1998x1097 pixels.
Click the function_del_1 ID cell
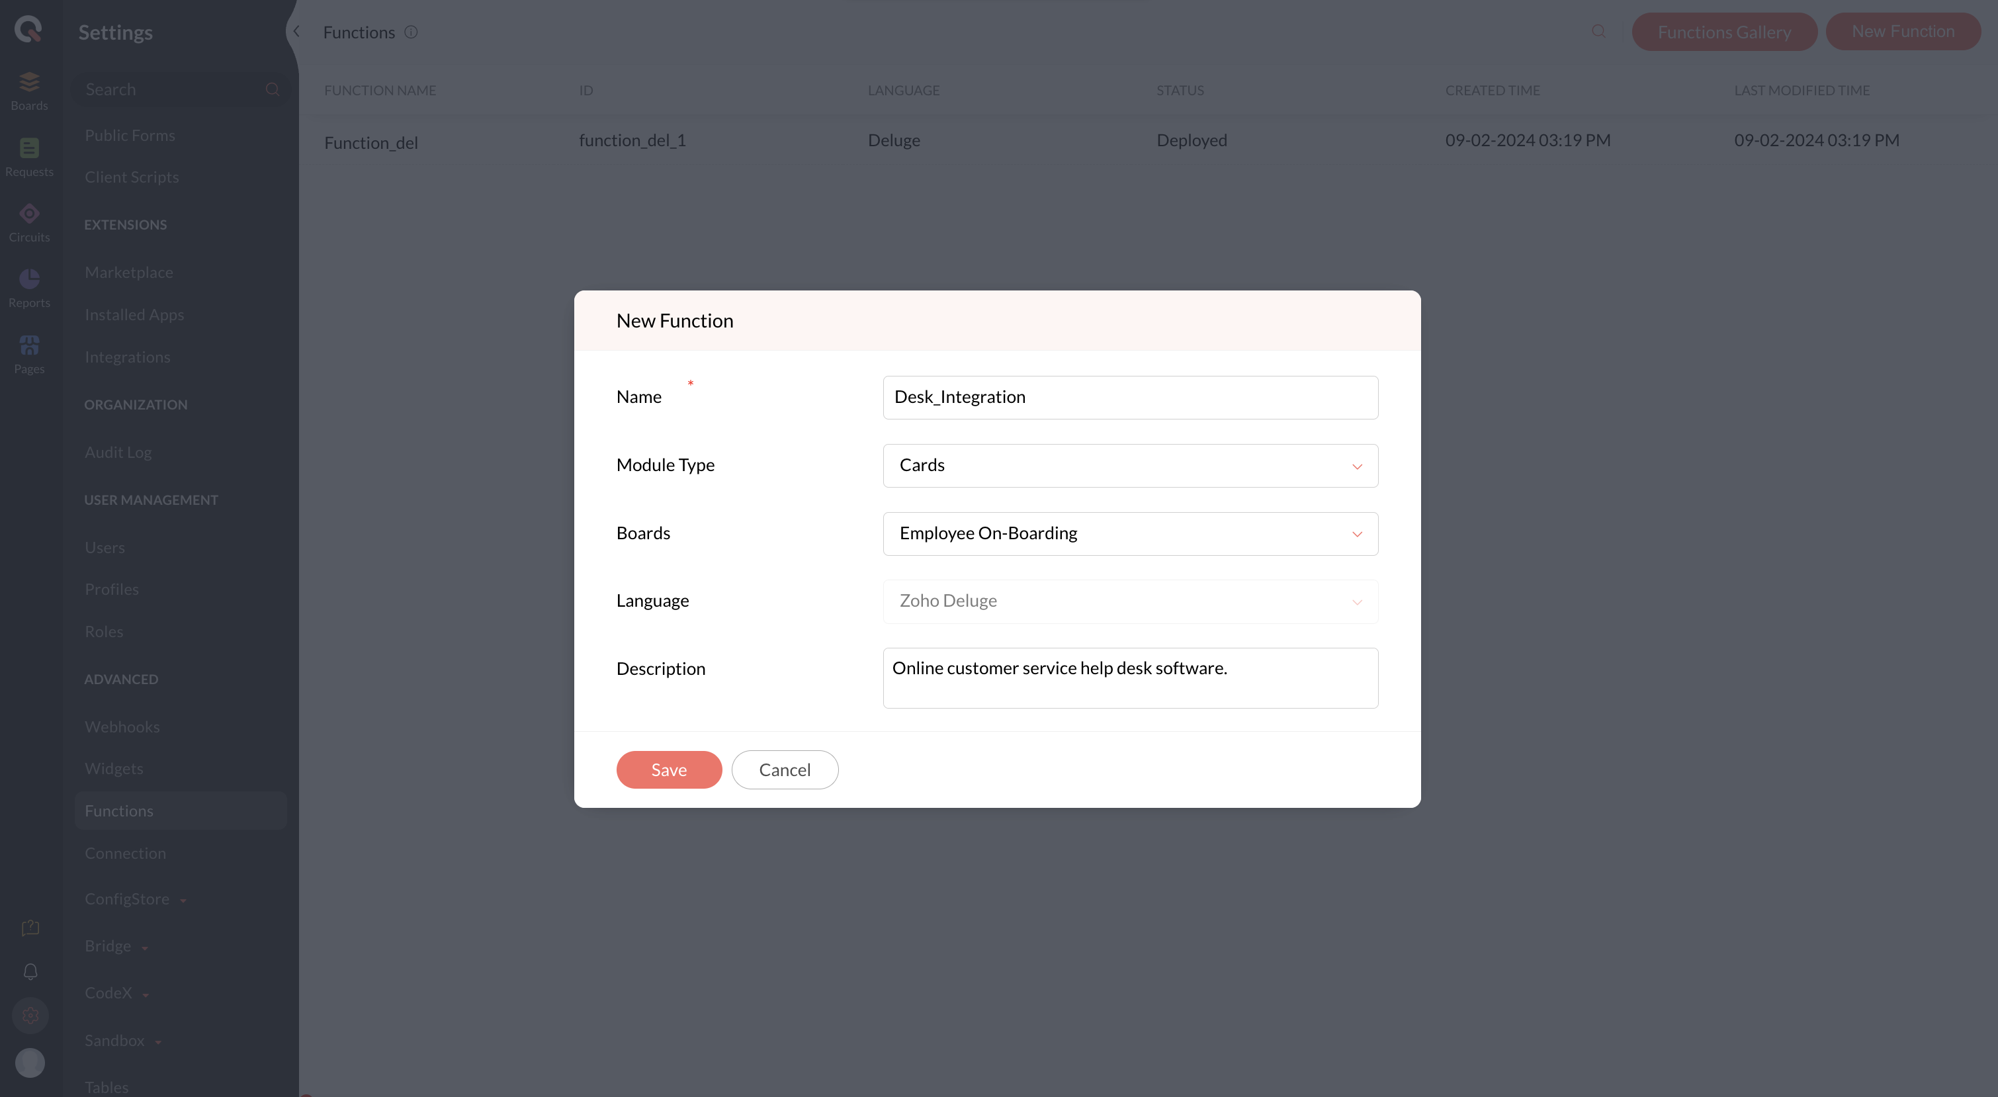tap(632, 140)
